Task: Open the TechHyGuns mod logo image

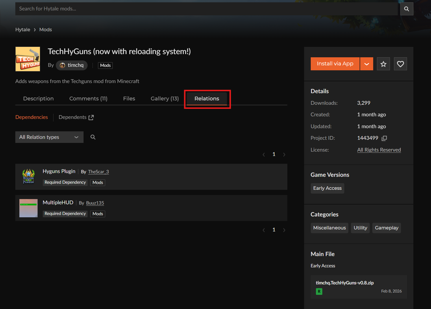Action: [28, 59]
